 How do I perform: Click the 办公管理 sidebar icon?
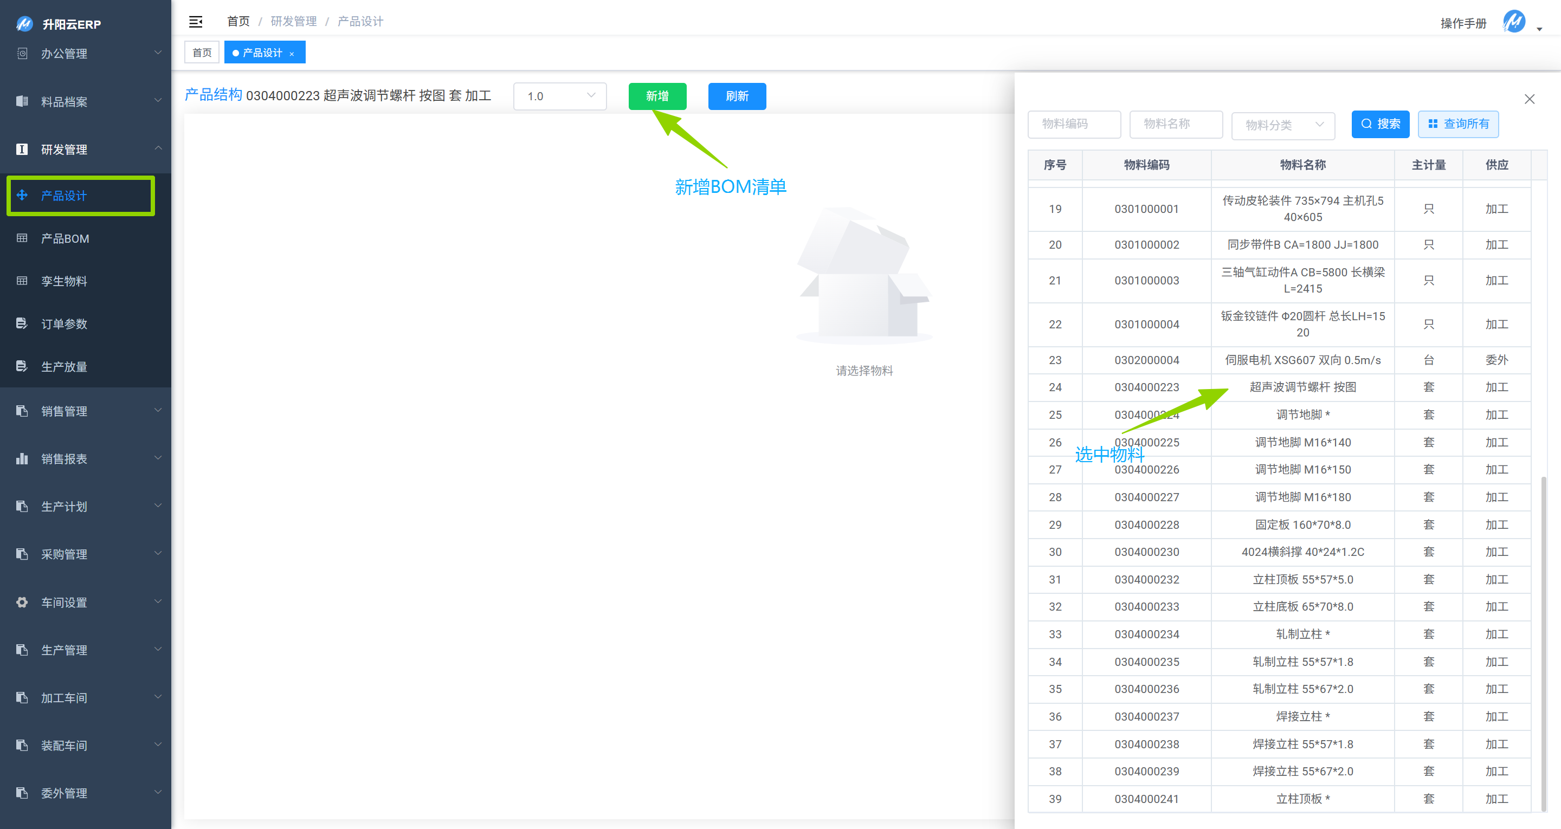tap(22, 53)
